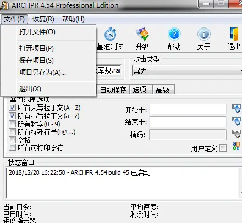
Task: Click the encrypted file path field
Action: 108,70
